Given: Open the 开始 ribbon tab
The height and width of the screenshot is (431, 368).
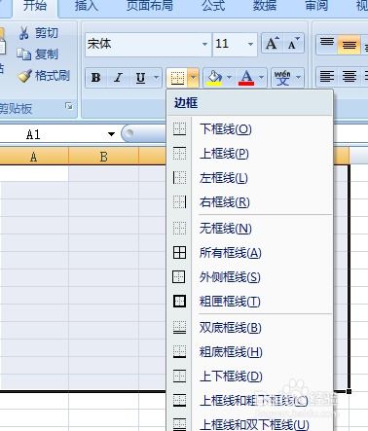Looking at the screenshot, I should (x=35, y=6).
